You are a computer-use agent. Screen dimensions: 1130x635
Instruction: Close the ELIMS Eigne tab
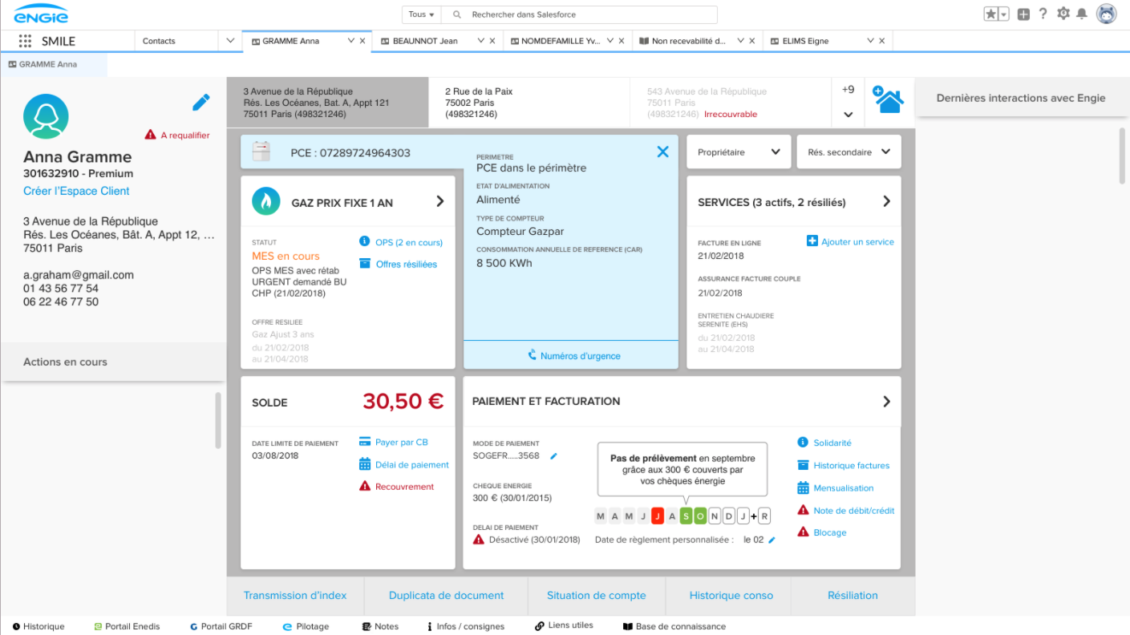pyautogui.click(x=882, y=41)
